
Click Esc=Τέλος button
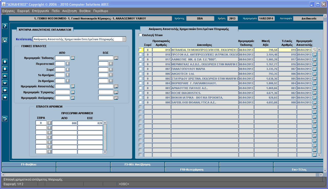coord(299,170)
